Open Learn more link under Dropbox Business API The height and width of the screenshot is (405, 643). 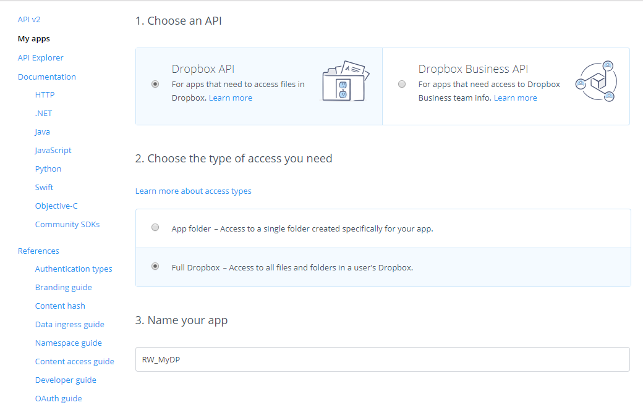[516, 98]
